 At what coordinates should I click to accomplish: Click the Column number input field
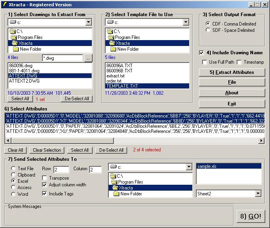click(x=95, y=169)
